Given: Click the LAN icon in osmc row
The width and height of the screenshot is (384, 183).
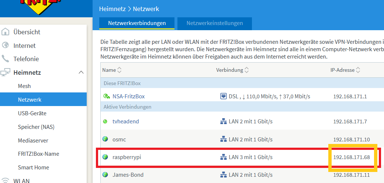Looking at the screenshot, I should point(223,140).
